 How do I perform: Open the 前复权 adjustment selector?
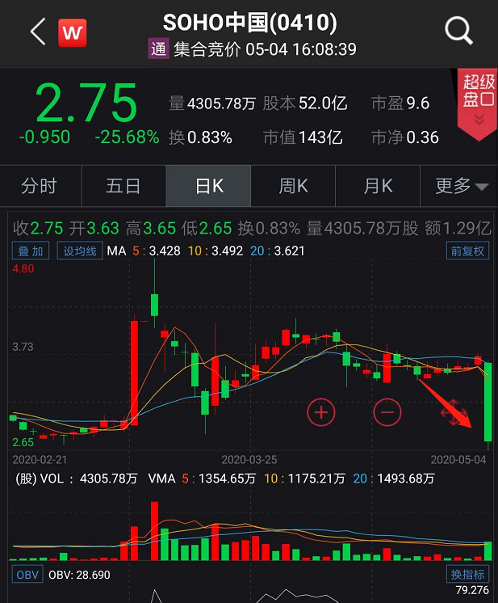coord(467,251)
